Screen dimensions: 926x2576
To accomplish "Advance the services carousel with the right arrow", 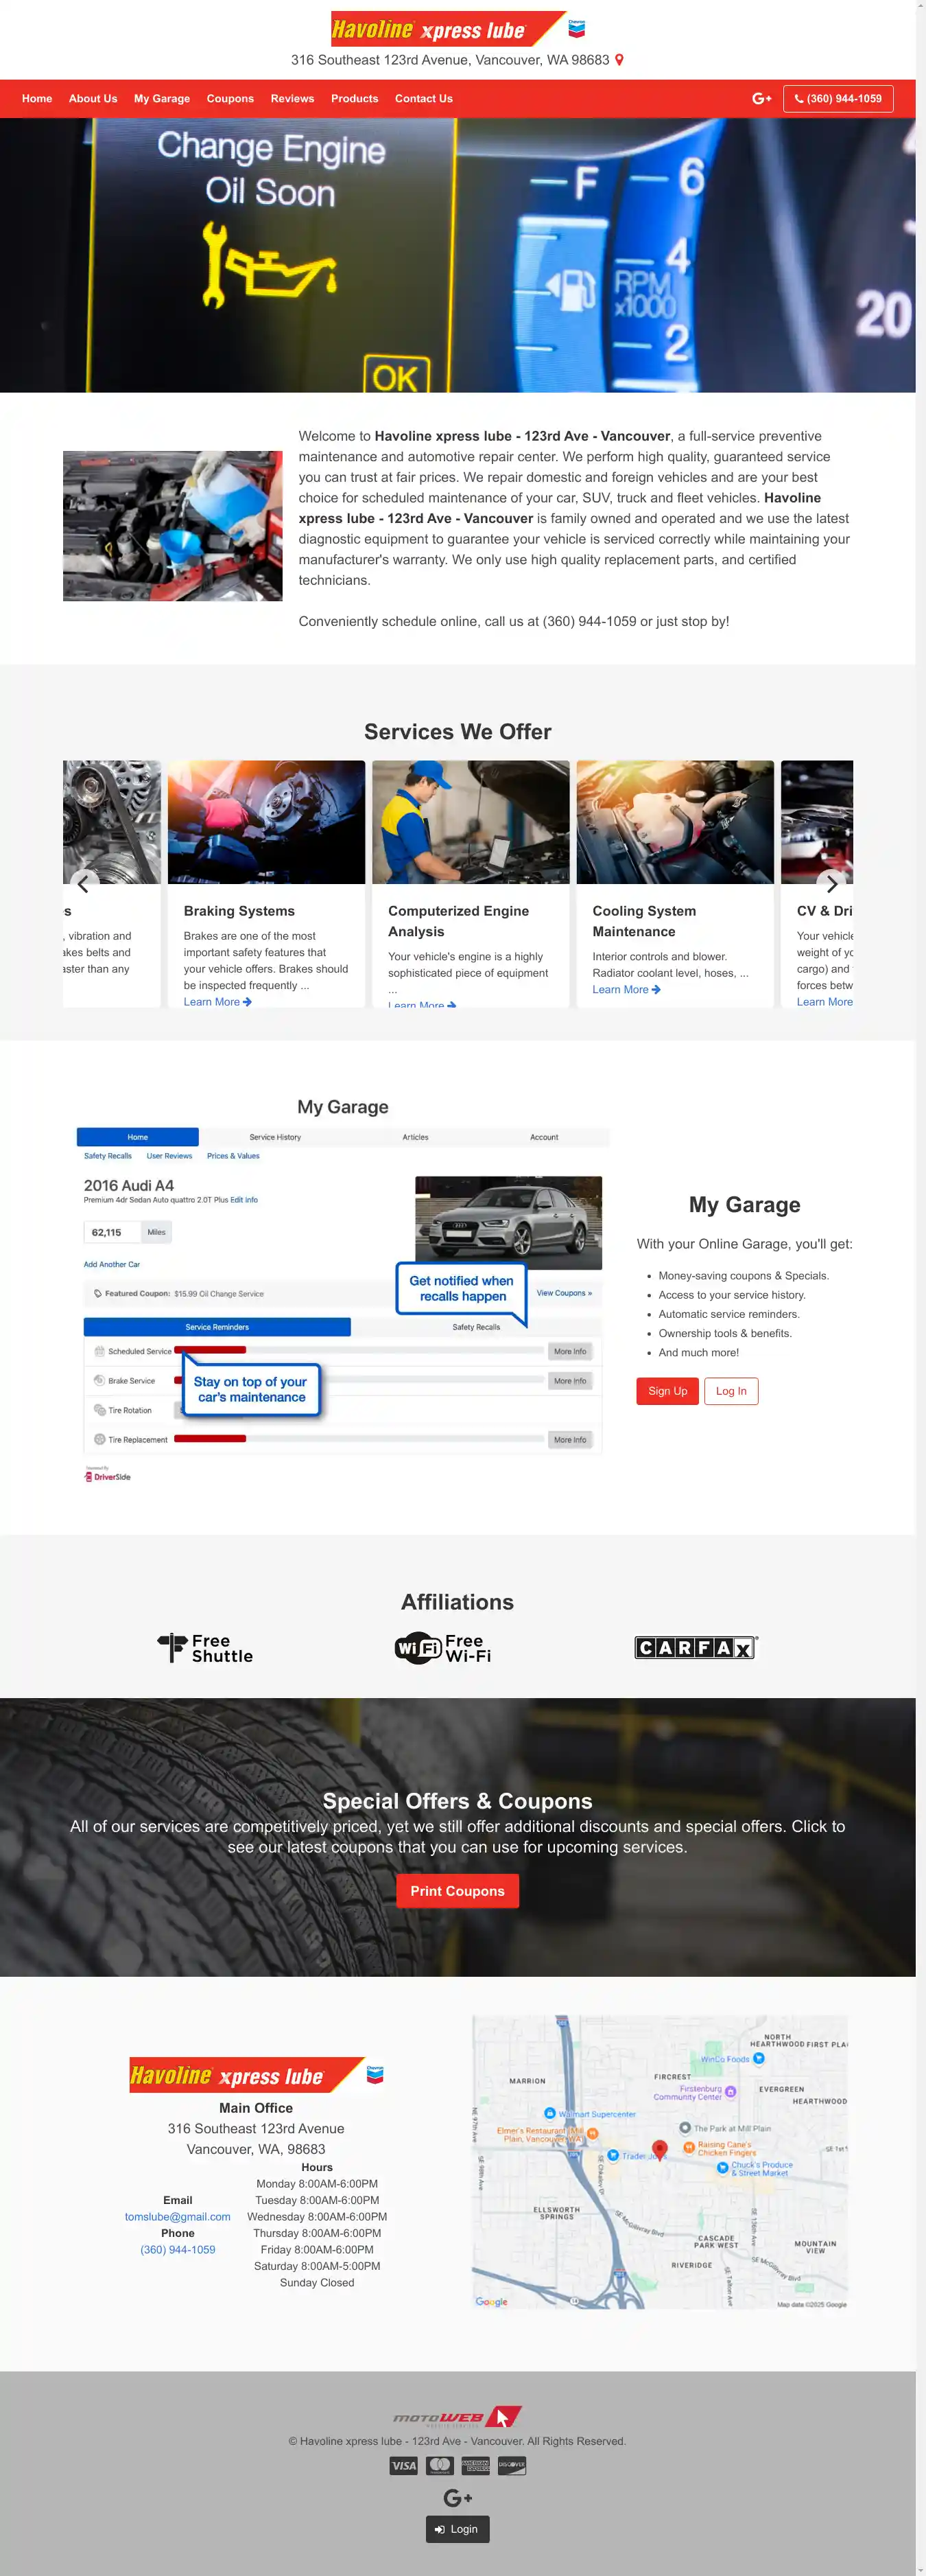I will tap(831, 883).
